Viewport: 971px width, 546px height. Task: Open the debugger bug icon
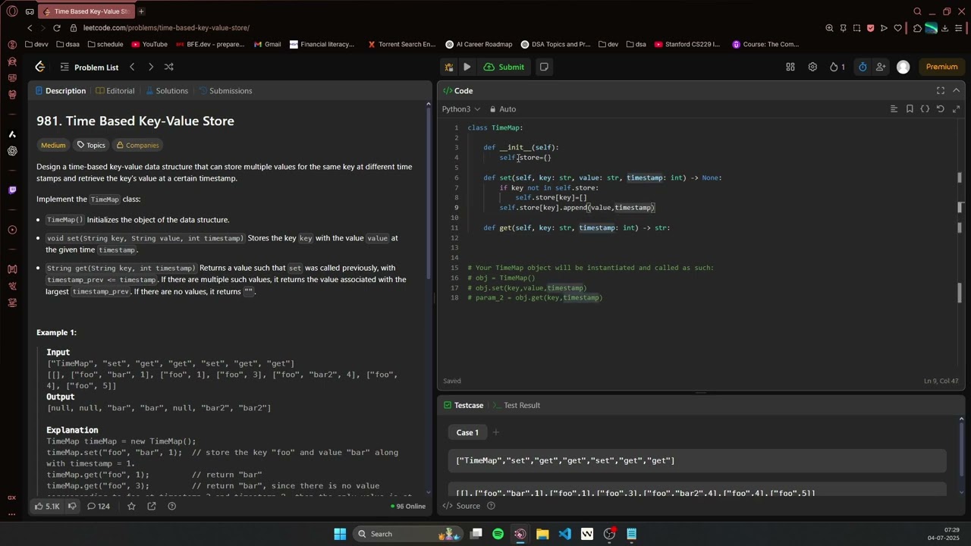449,67
